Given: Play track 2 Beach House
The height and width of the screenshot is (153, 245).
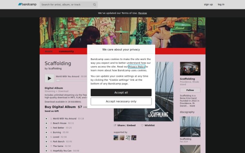Looking at the screenshot, I should coord(46,123).
